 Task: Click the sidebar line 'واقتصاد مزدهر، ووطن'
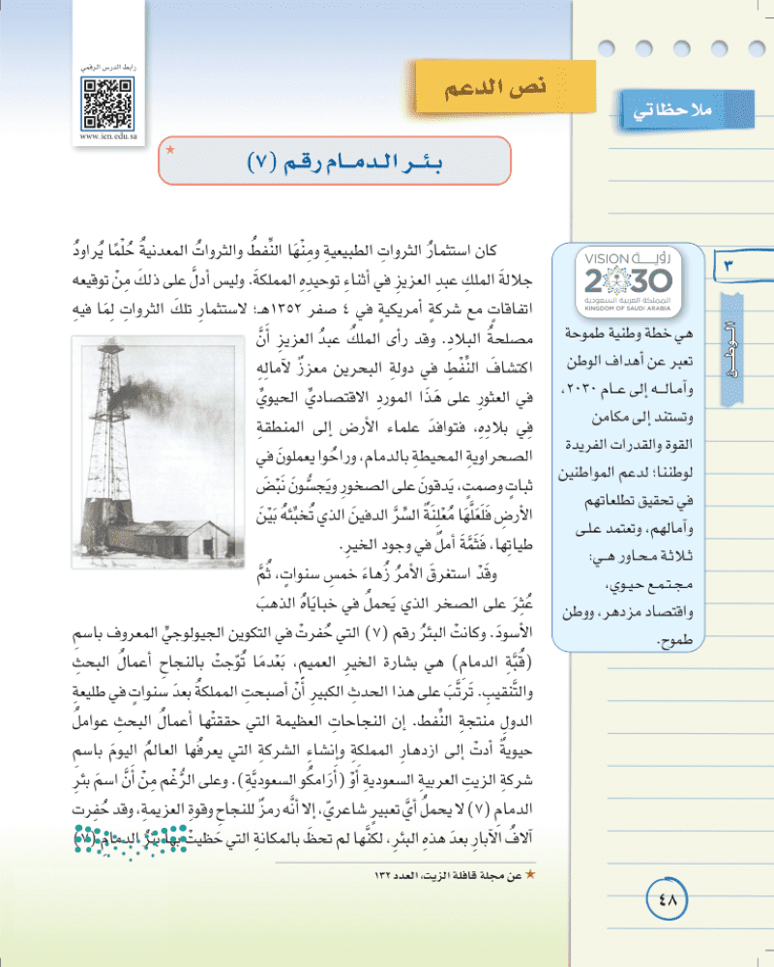point(627,612)
